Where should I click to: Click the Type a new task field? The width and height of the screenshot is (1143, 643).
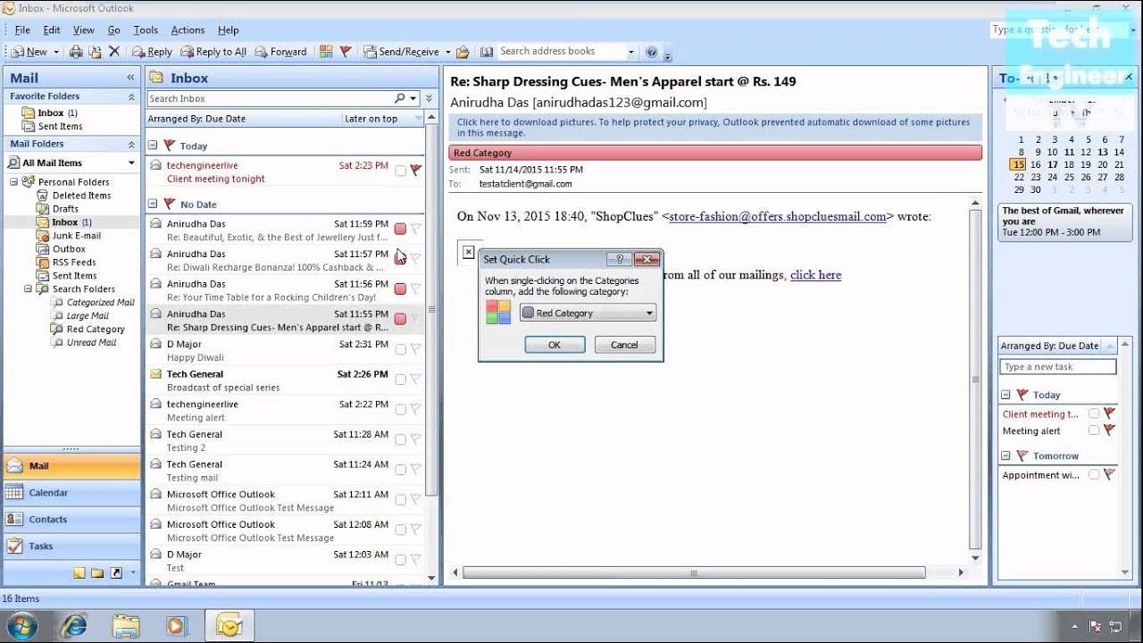[x=1057, y=367]
